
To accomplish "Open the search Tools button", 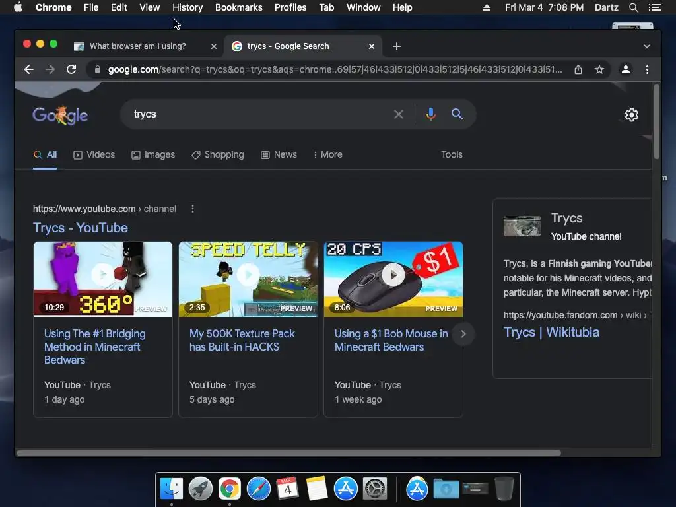I will (x=452, y=154).
